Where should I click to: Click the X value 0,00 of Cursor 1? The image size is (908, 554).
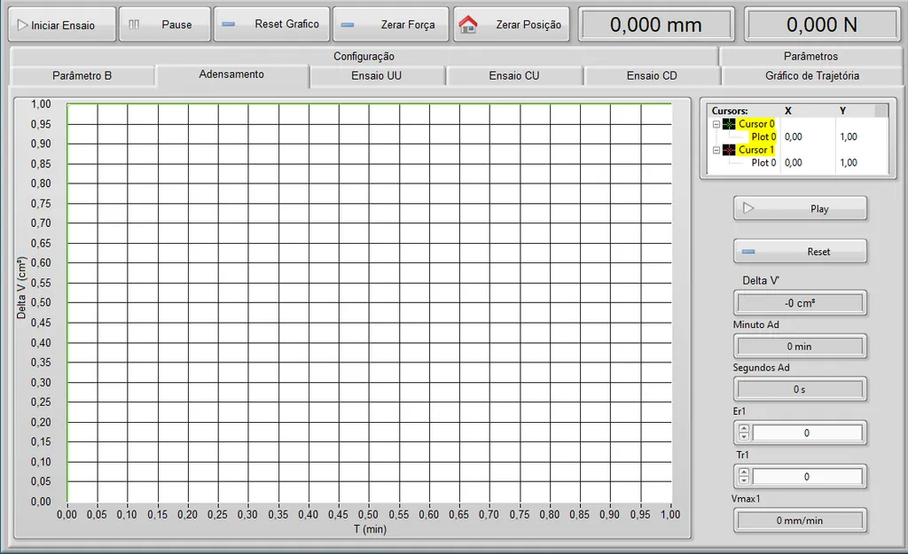pos(794,163)
